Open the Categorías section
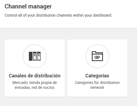The width and height of the screenshot is (137, 106). [x=97, y=76]
